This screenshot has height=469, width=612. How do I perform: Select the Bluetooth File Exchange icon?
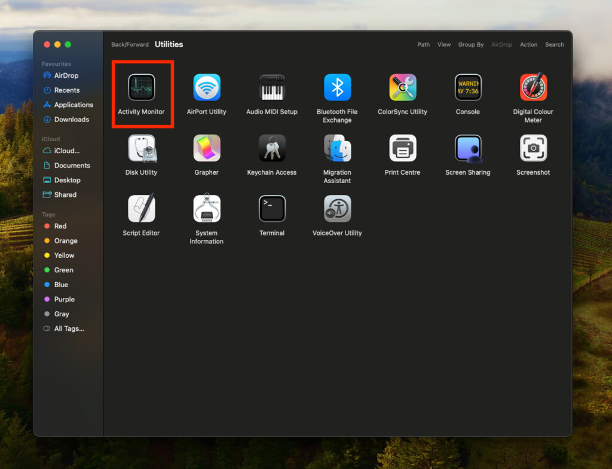(337, 88)
